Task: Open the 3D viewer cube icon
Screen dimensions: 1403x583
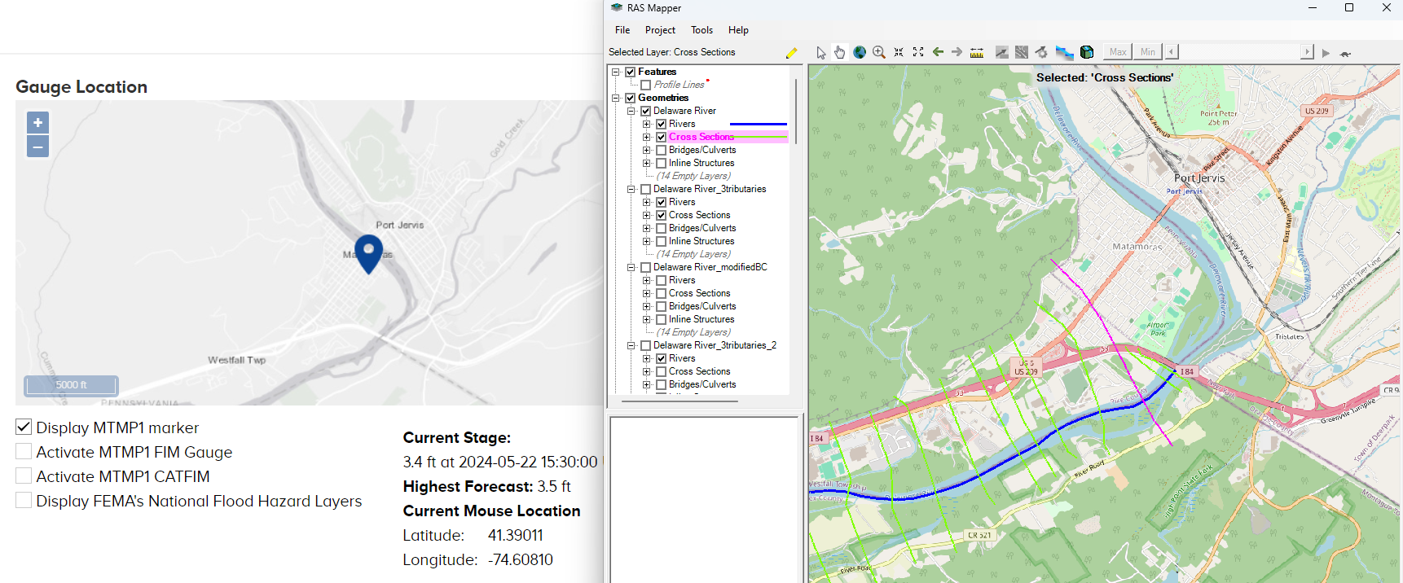Action: pos(1087,52)
